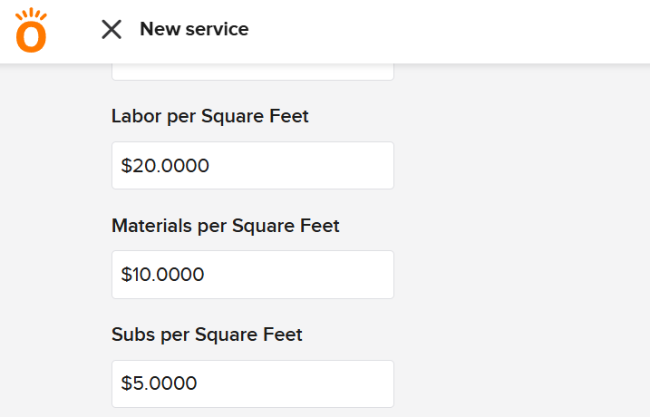Click the Materials per Square Feet label
Image resolution: width=650 pixels, height=417 pixels.
click(225, 226)
